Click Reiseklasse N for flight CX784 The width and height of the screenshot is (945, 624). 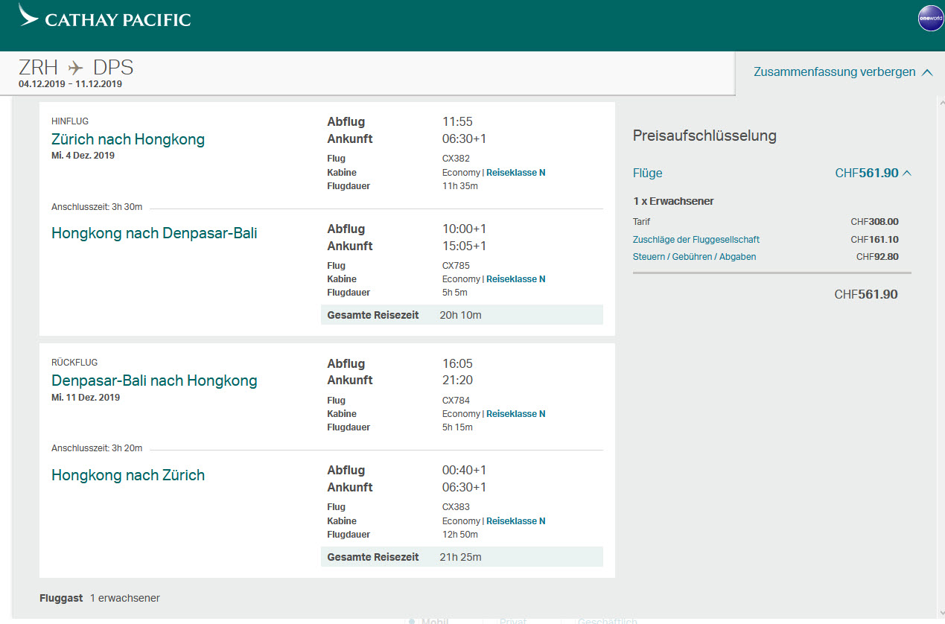tap(515, 414)
